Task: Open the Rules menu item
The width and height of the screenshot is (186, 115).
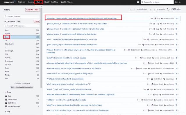Action: pos(39,2)
